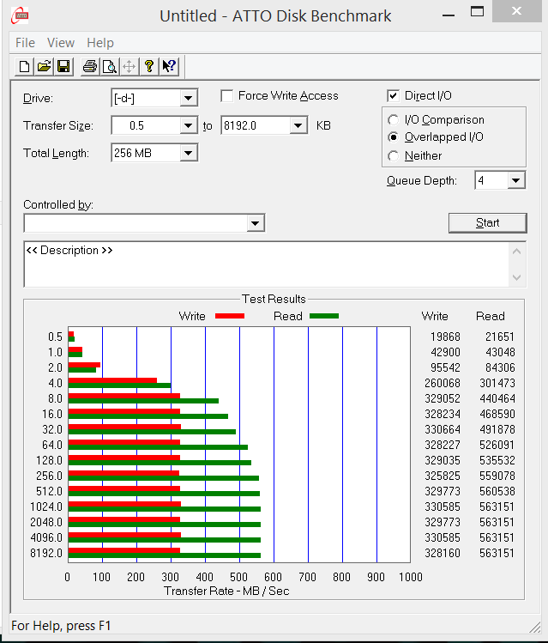Open the File menu
This screenshot has width=548, height=643.
pyautogui.click(x=25, y=43)
